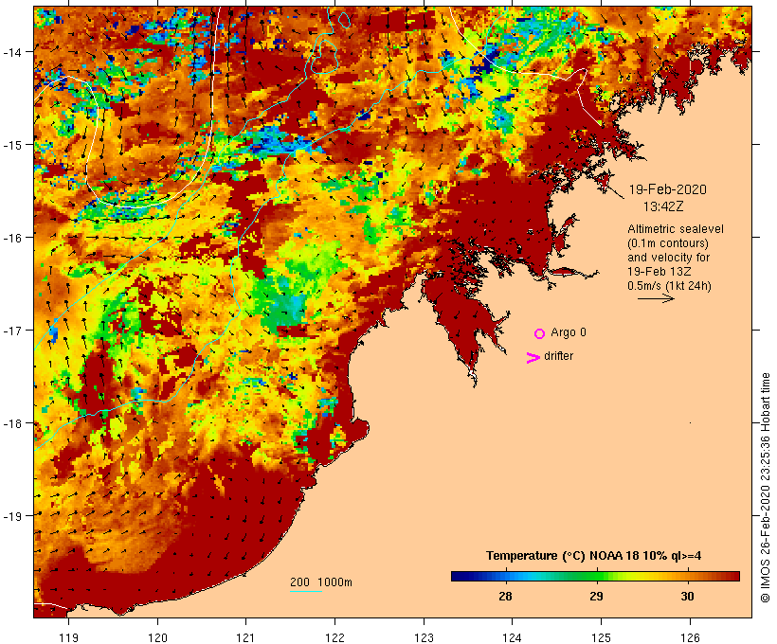Click longitude axis label '121'
This screenshot has height=644, width=777.
tap(245, 637)
